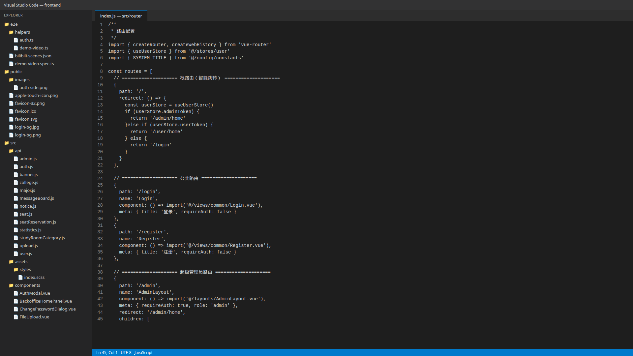The width and height of the screenshot is (633, 356).
Task: Click the statistics.js file icon
Action: [x=16, y=230]
